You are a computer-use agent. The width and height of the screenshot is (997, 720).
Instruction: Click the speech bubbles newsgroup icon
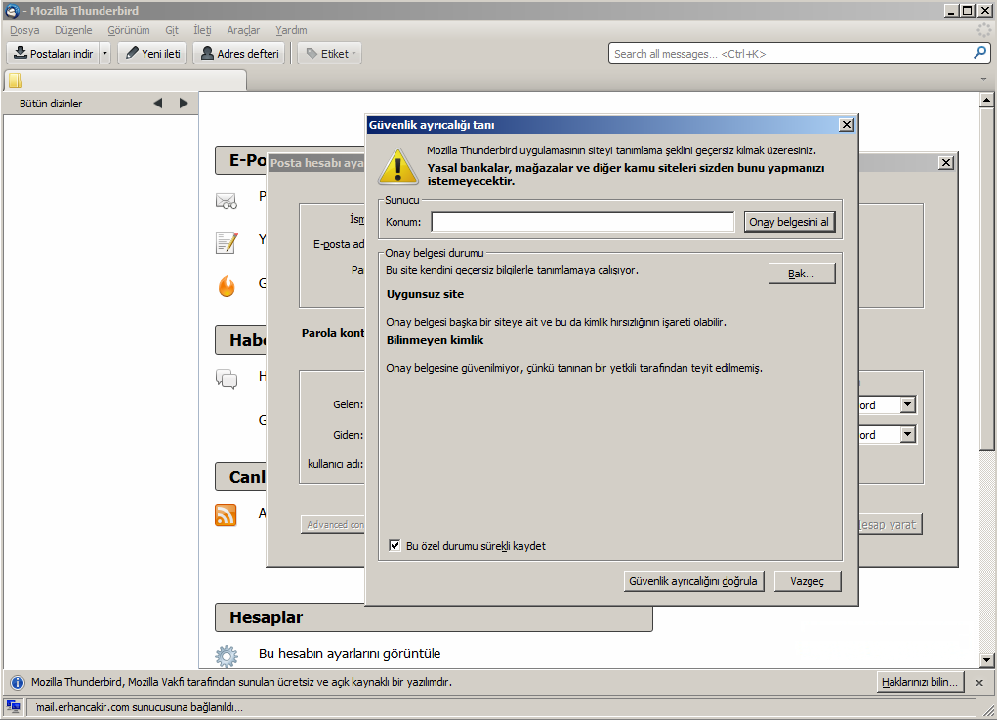(x=227, y=379)
